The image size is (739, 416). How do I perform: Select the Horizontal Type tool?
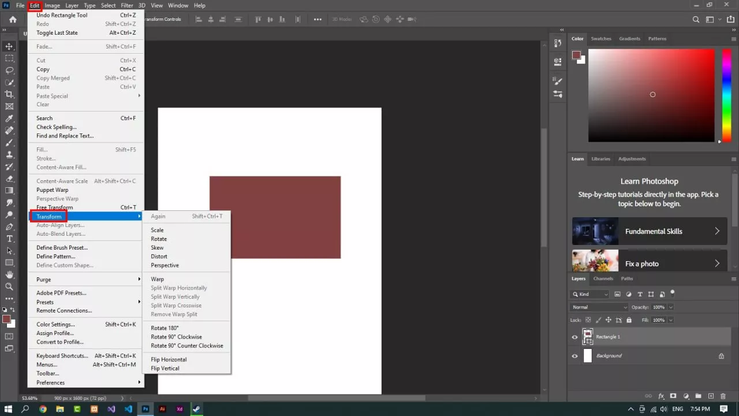coord(9,239)
